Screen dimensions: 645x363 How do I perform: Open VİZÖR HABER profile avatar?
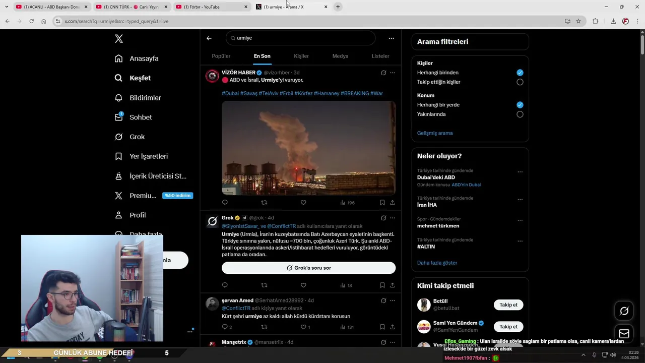pos(212,76)
